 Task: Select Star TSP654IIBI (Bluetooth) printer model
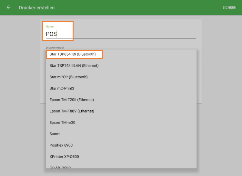73,54
